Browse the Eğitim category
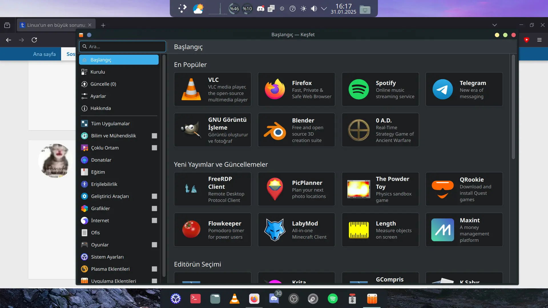 pyautogui.click(x=119, y=172)
